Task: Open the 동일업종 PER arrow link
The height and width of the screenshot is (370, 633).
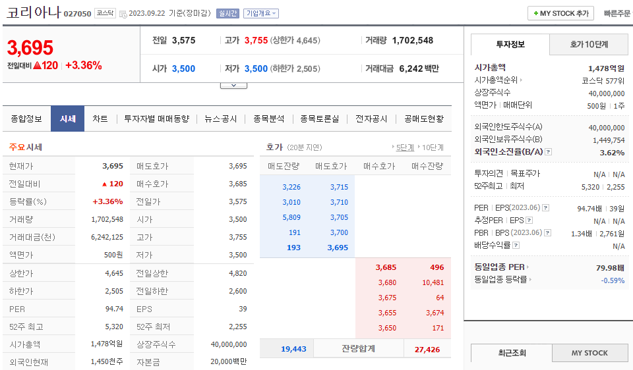Action: (527, 267)
